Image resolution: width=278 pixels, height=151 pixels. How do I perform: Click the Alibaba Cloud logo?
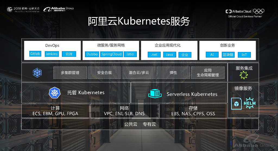click(238, 11)
